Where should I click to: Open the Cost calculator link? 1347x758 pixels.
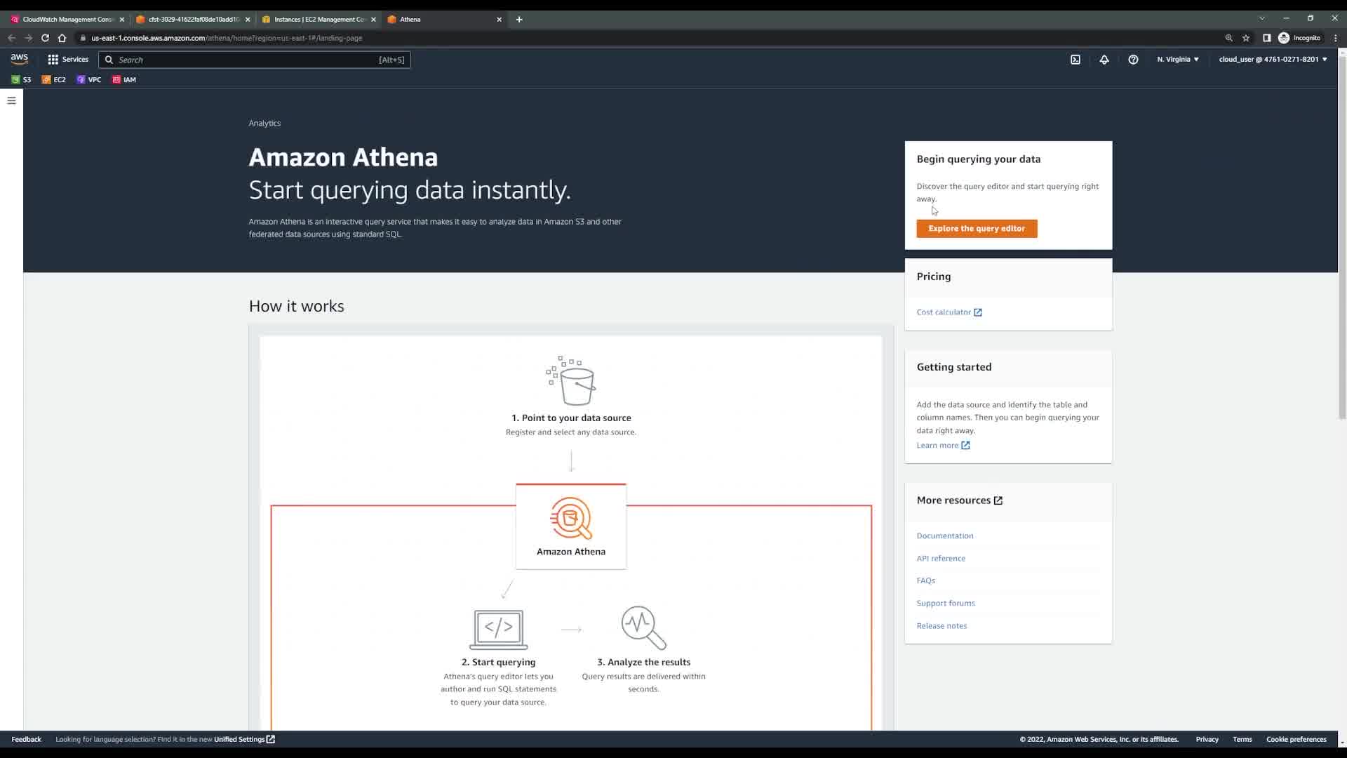coord(944,312)
